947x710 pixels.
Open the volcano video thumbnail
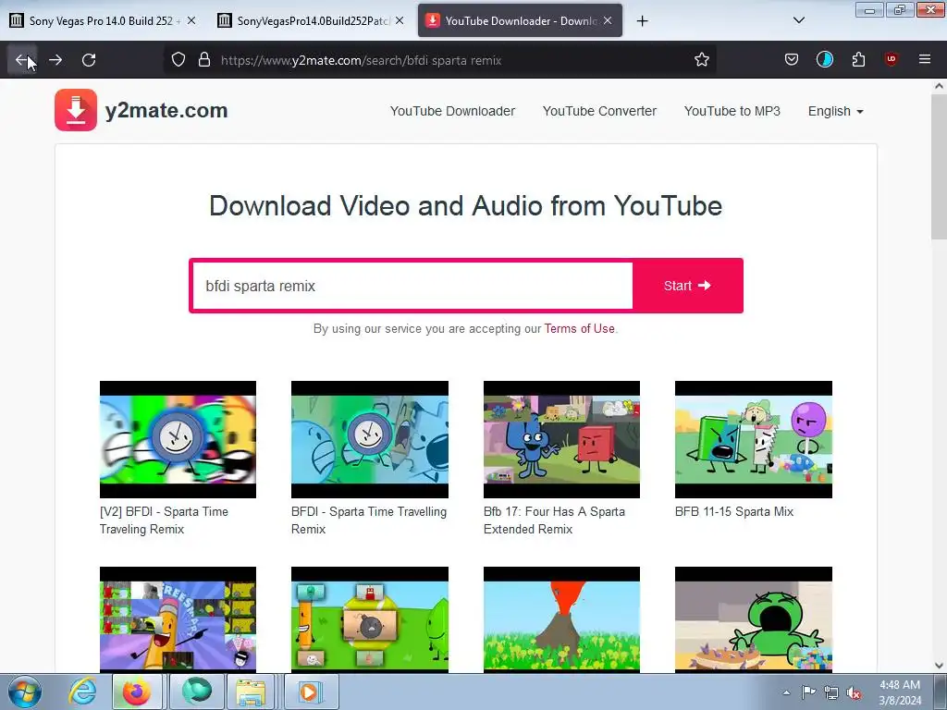[x=561, y=619]
